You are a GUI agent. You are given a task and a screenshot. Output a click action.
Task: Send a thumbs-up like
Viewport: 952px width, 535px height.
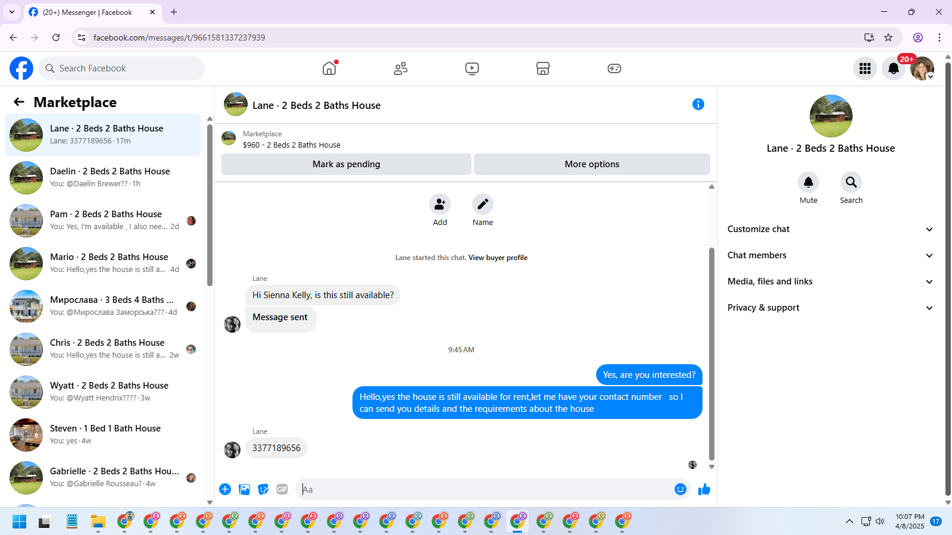[x=704, y=489]
